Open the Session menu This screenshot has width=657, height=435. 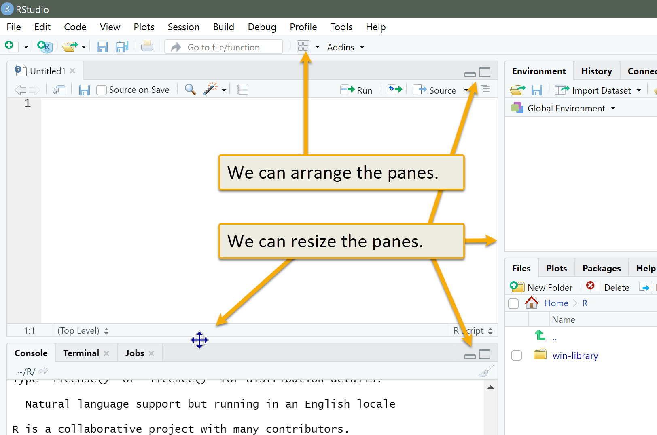[x=184, y=27]
